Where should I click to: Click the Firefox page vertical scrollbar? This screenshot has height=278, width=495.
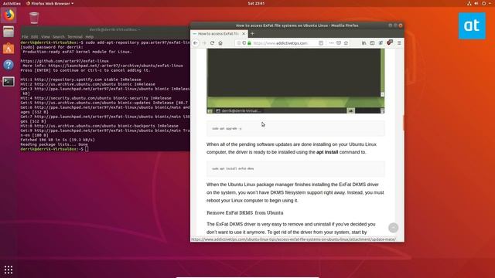tap(403, 123)
